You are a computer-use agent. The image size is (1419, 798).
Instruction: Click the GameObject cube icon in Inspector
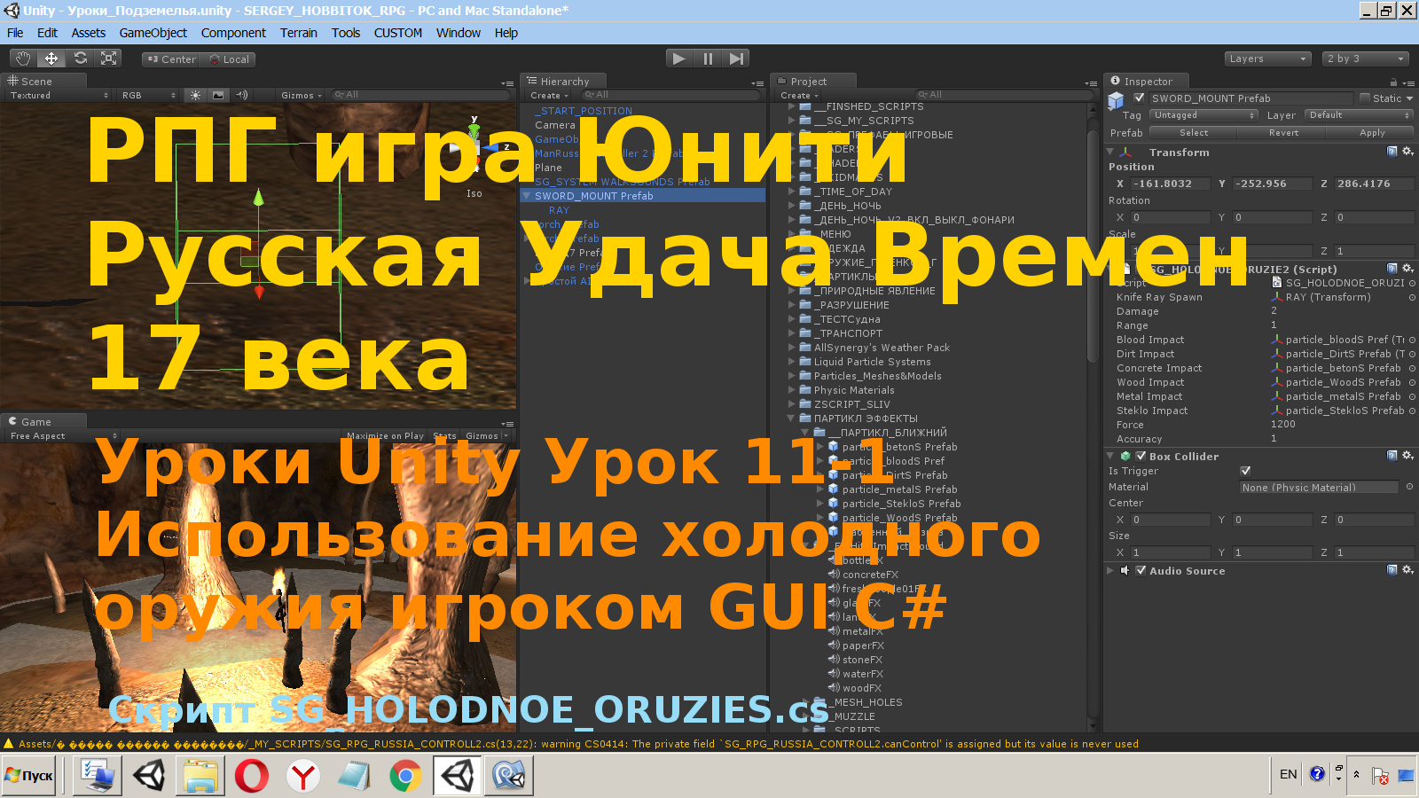[x=1116, y=100]
